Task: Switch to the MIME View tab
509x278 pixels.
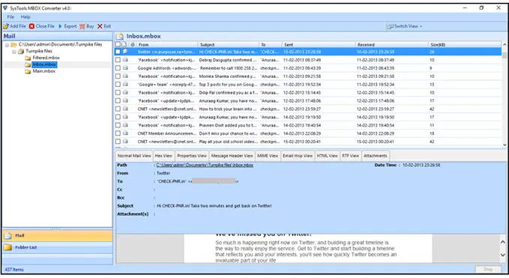Action: 268,156
